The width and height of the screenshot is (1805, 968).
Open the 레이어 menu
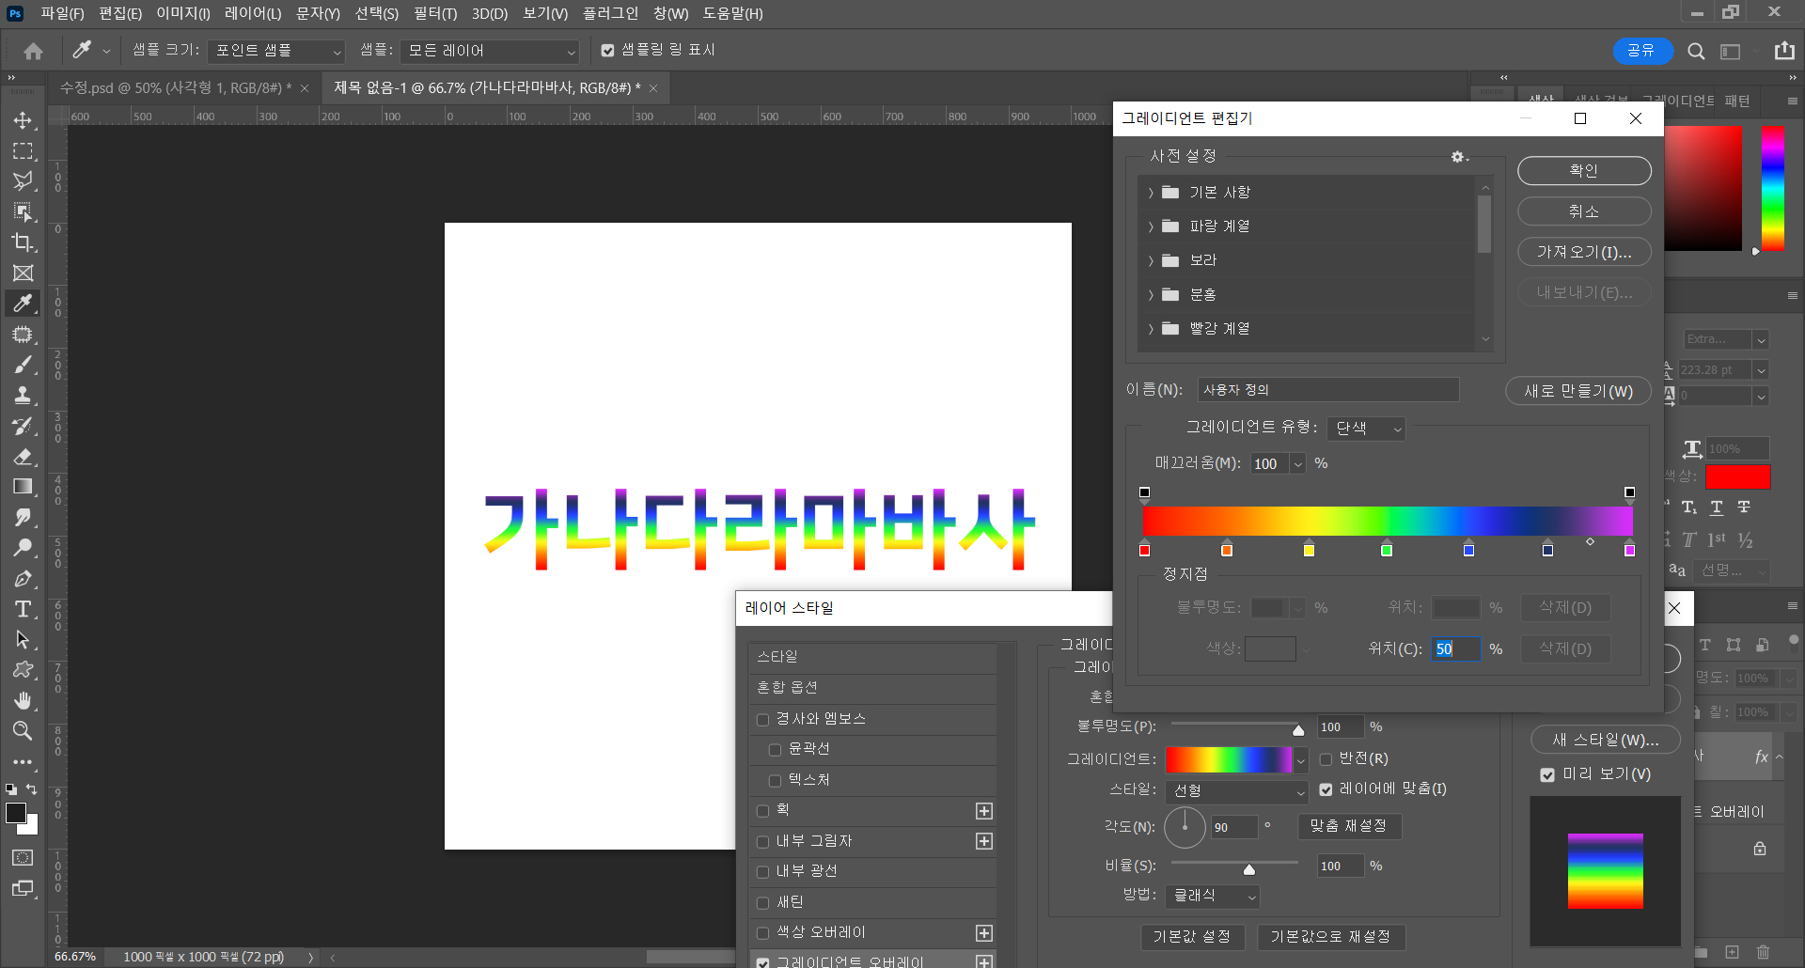click(x=253, y=13)
